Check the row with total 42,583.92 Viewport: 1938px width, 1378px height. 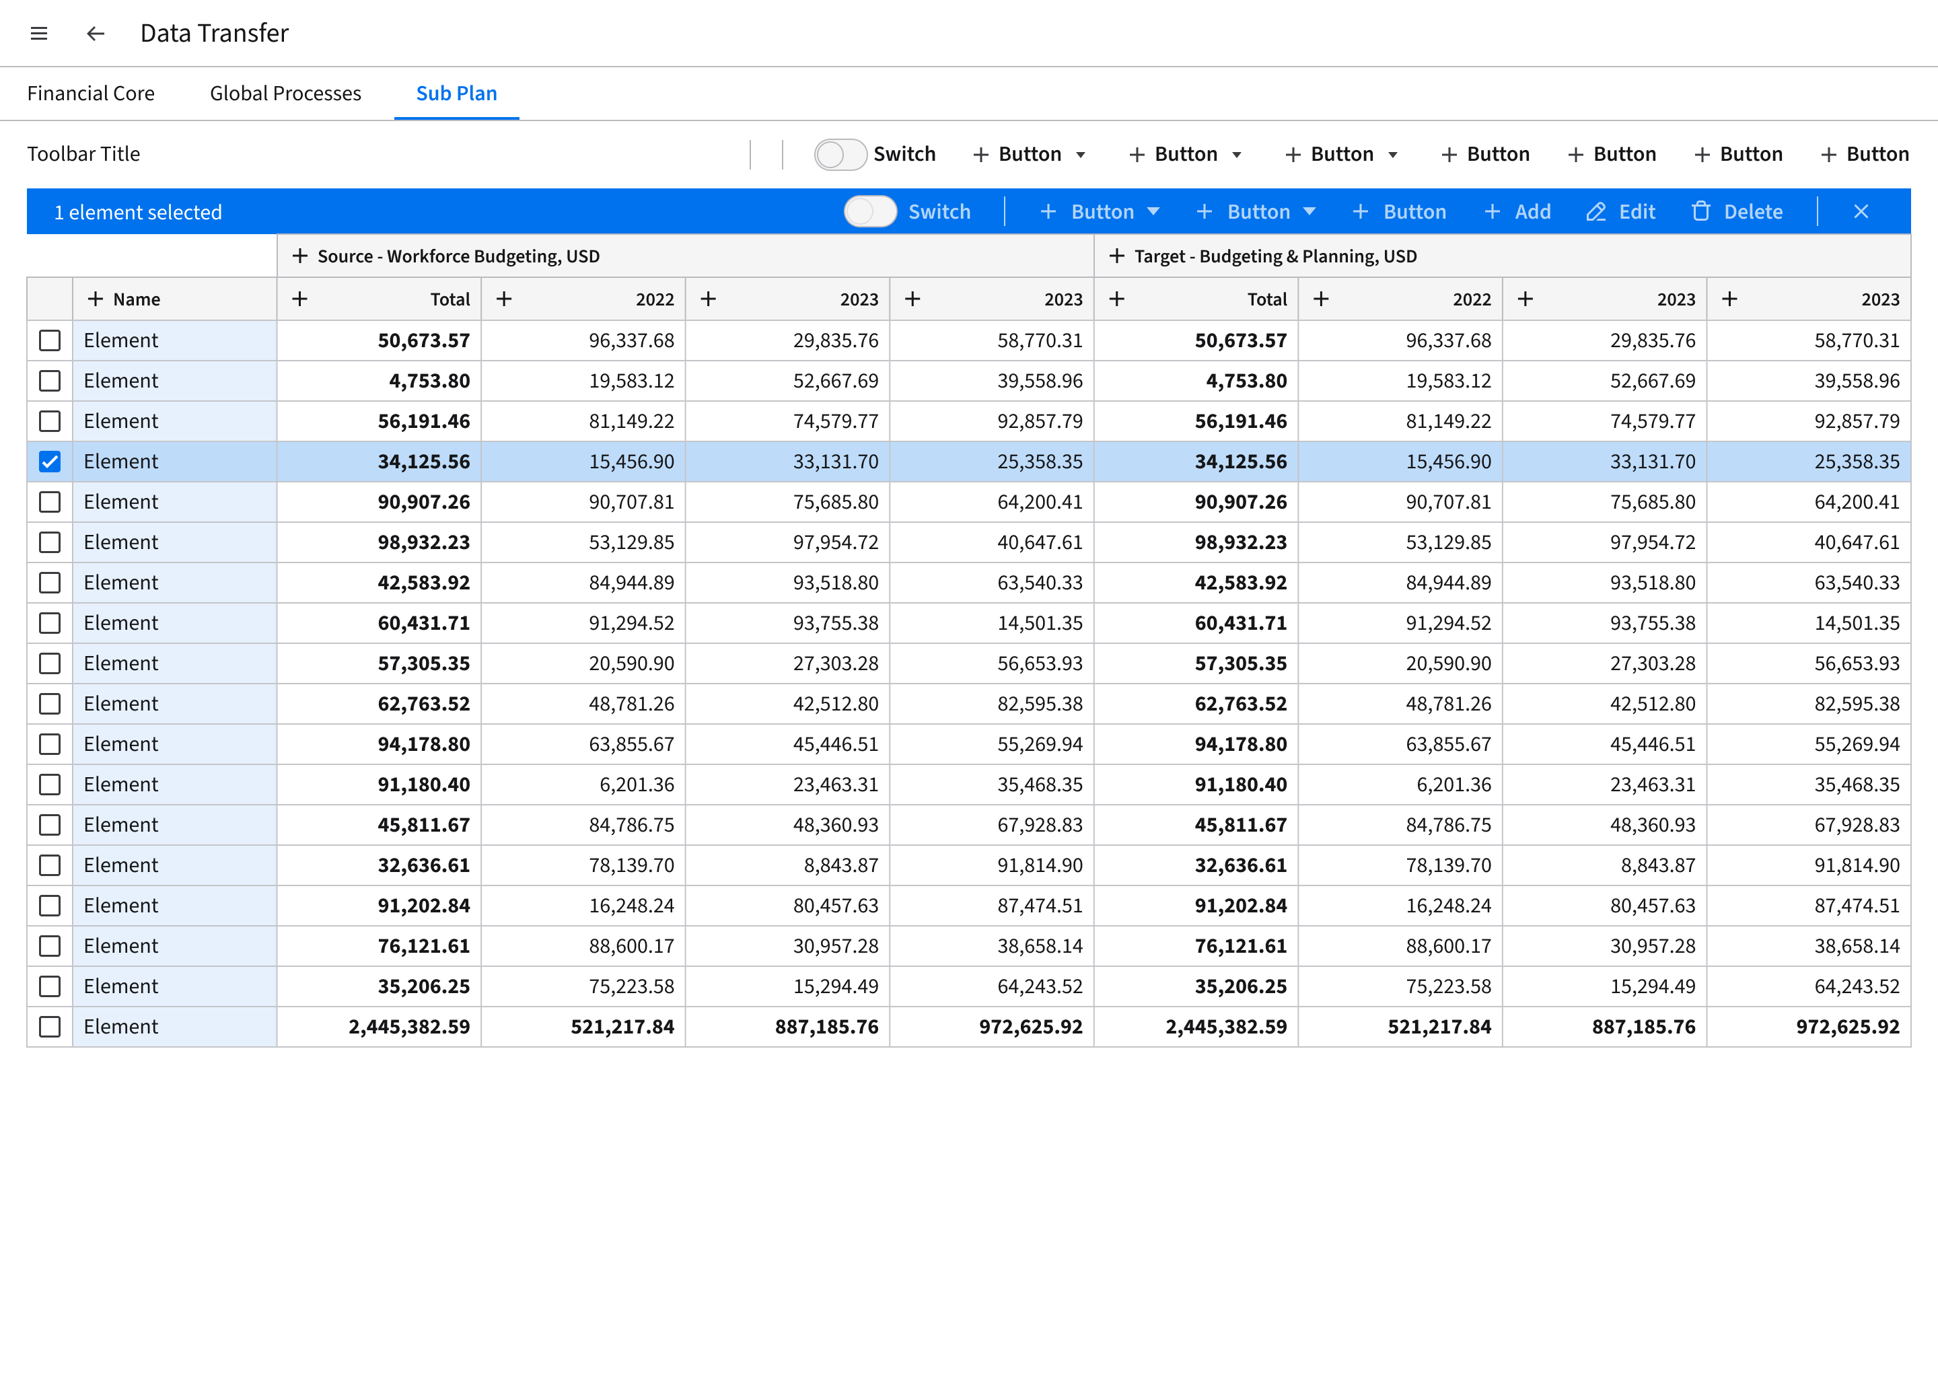50,583
